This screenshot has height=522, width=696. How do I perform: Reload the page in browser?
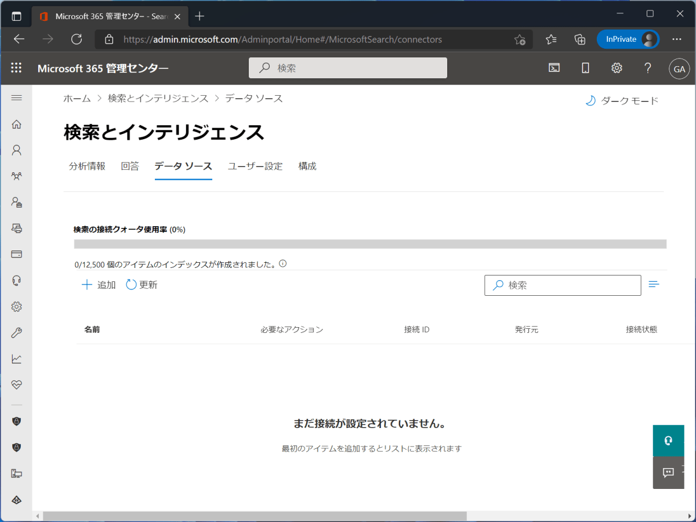[77, 39]
